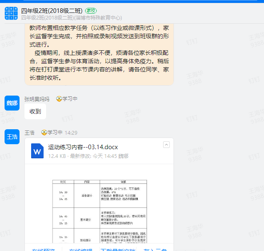Collapse the document preview card chevron
This screenshot has height=251, width=264.
tap(166, 145)
